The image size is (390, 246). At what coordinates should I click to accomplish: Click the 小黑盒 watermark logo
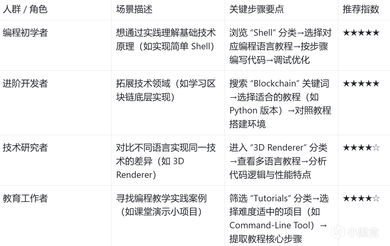tap(356, 232)
